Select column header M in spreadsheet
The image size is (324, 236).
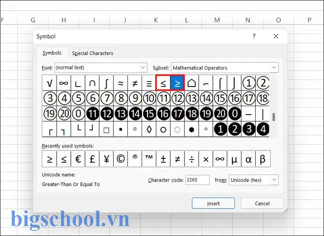coord(217,20)
